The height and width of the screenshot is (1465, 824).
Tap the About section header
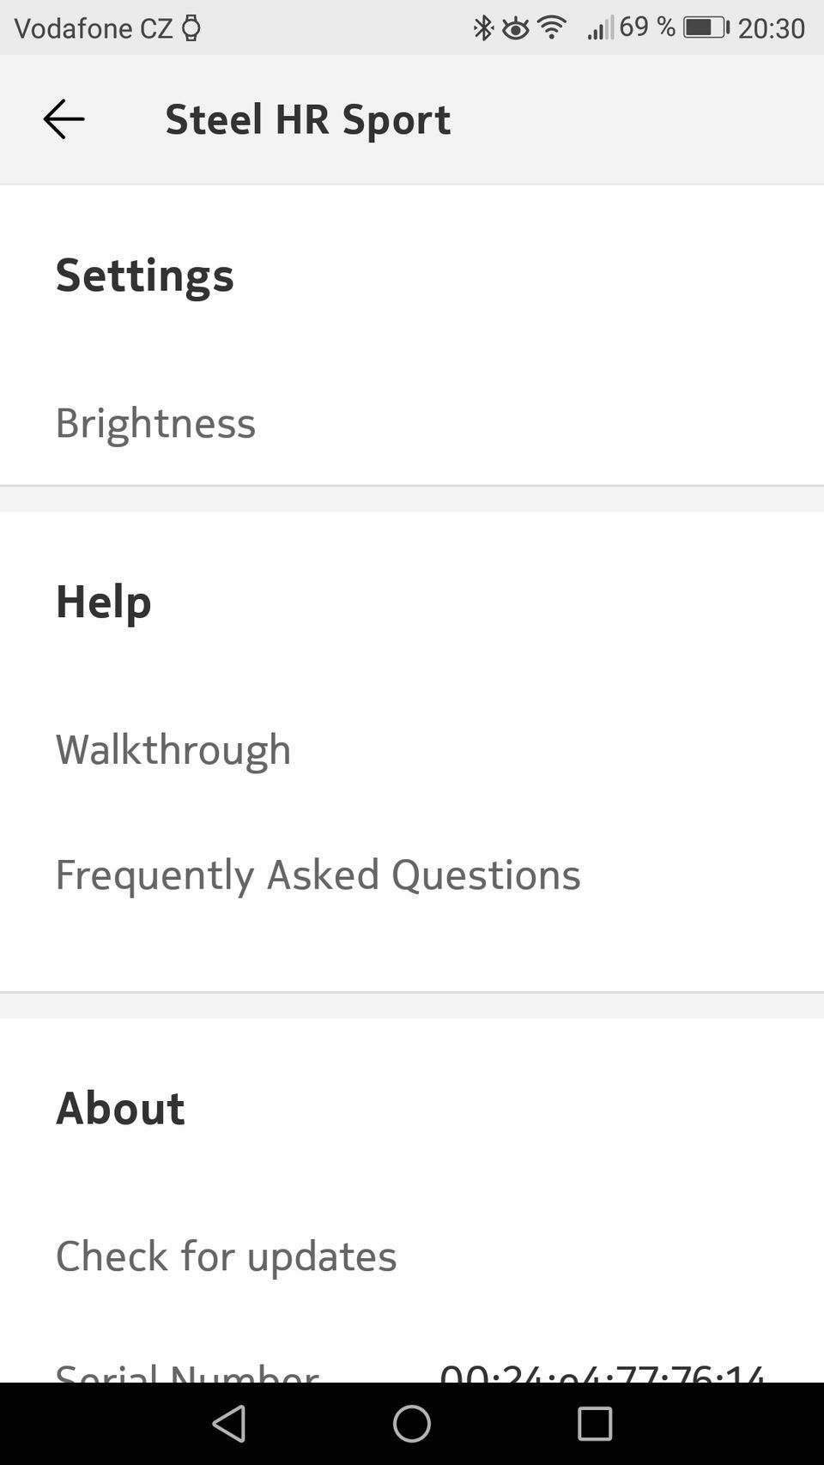click(x=120, y=1108)
